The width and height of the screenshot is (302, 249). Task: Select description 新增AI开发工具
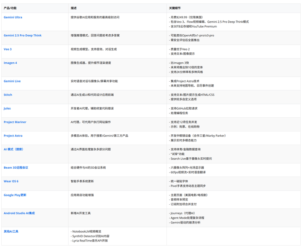[x=81, y=213]
